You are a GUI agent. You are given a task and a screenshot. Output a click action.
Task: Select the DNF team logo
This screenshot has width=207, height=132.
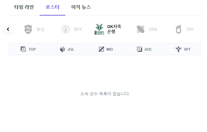(x=179, y=29)
